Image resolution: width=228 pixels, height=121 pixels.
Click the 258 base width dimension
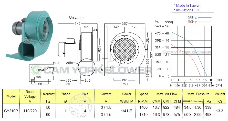pyautogui.click(x=125, y=84)
